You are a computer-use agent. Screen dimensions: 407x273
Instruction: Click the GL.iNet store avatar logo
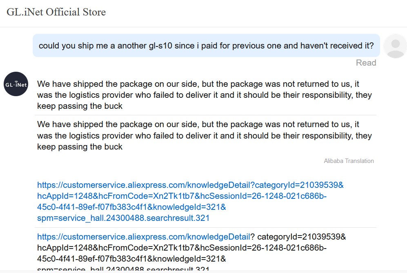click(x=16, y=84)
